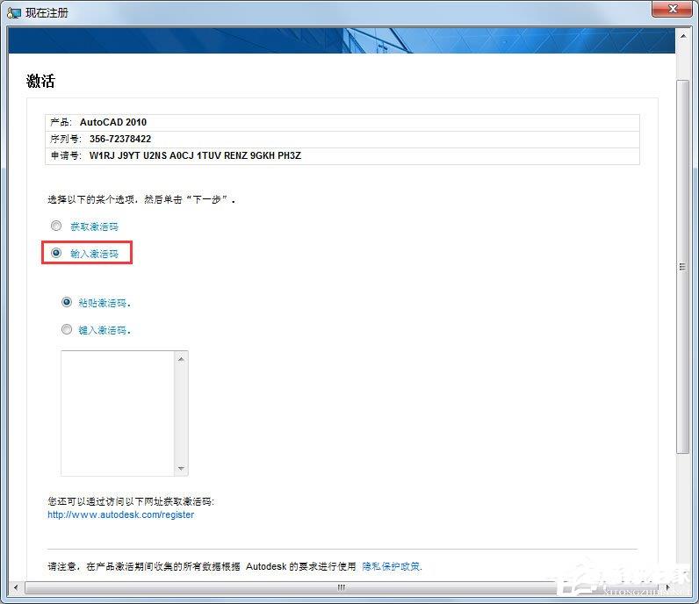Select the 获取激活码 radio option
This screenshot has width=699, height=604.
(56, 226)
